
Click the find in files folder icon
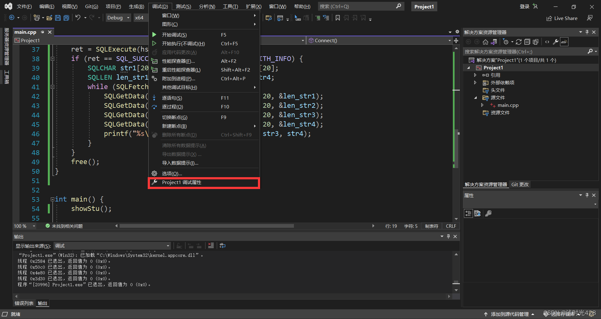269,18
